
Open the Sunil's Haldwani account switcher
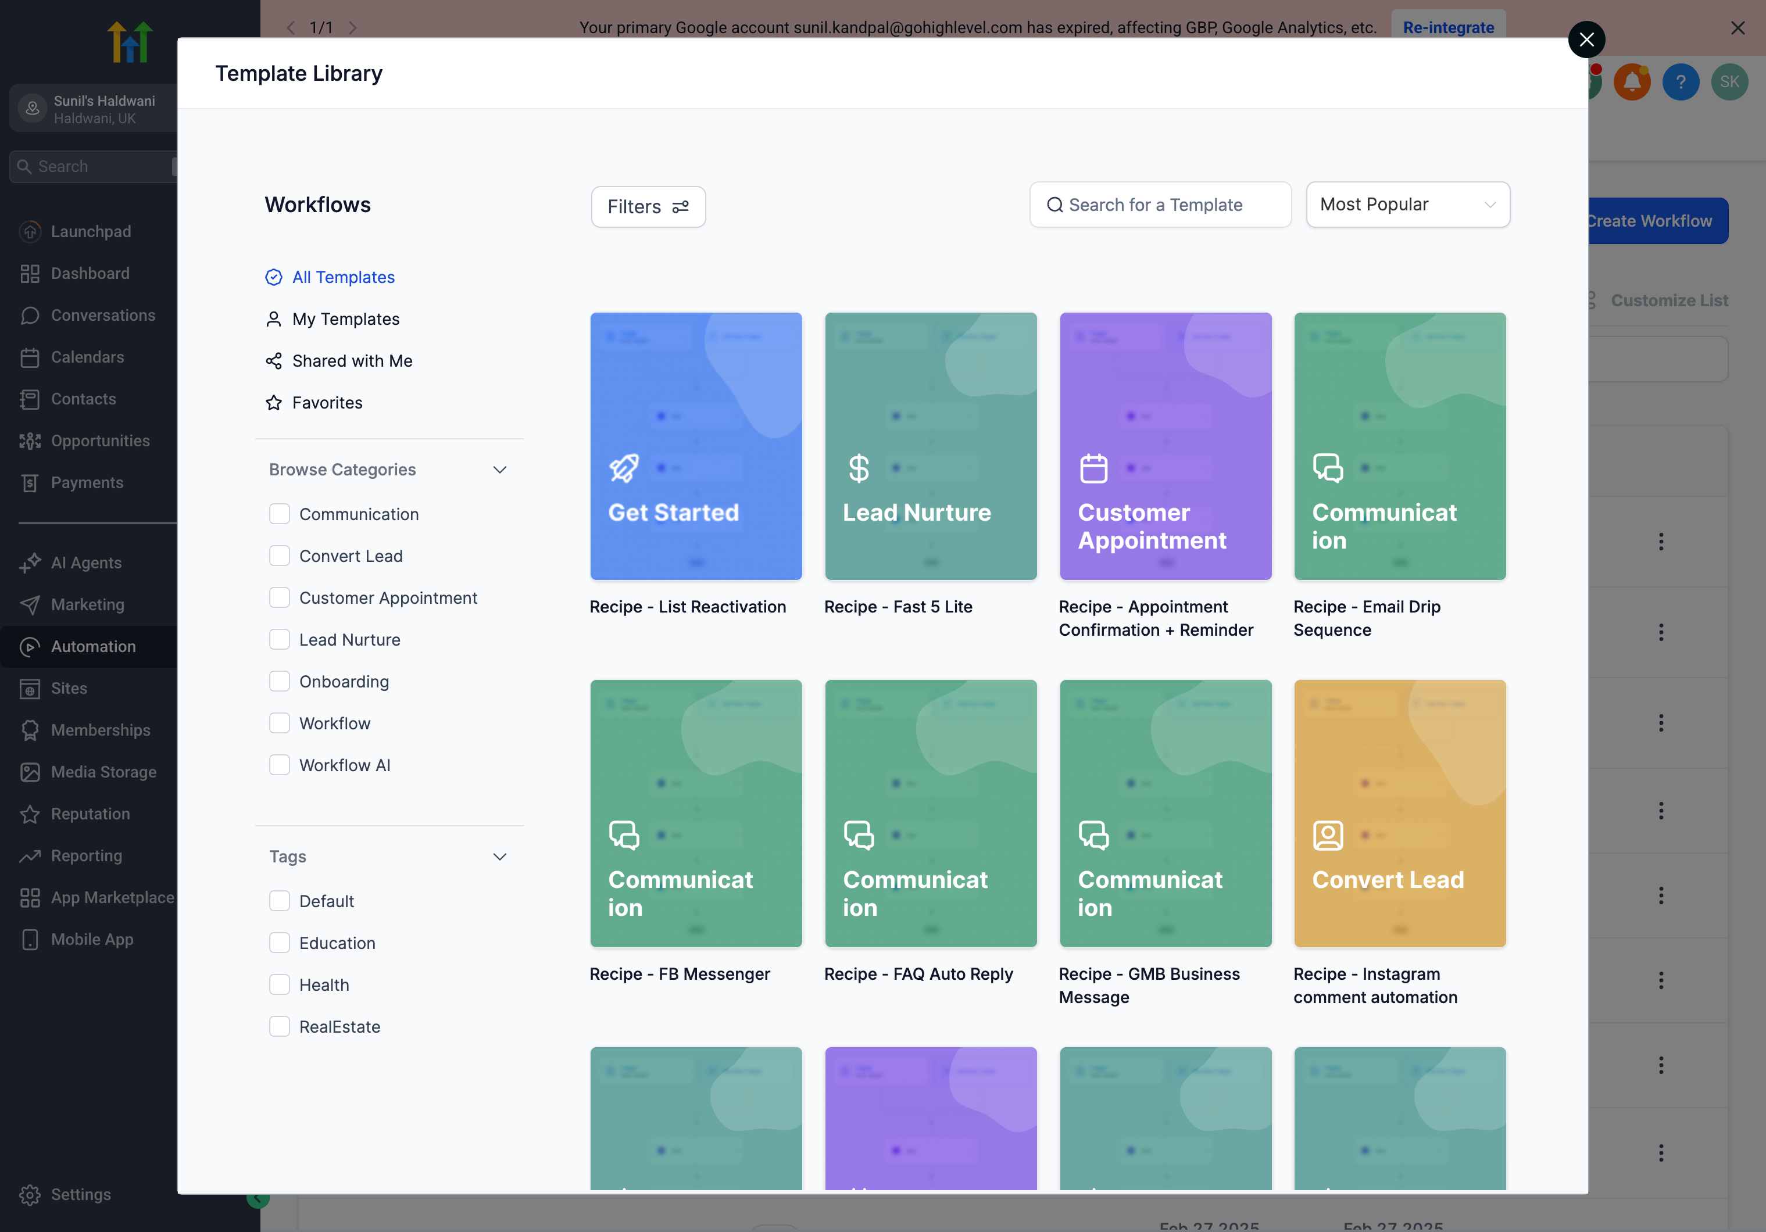94,109
